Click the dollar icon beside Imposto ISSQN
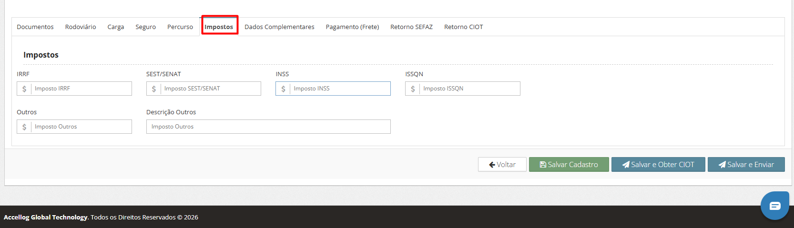794x228 pixels. [x=413, y=89]
